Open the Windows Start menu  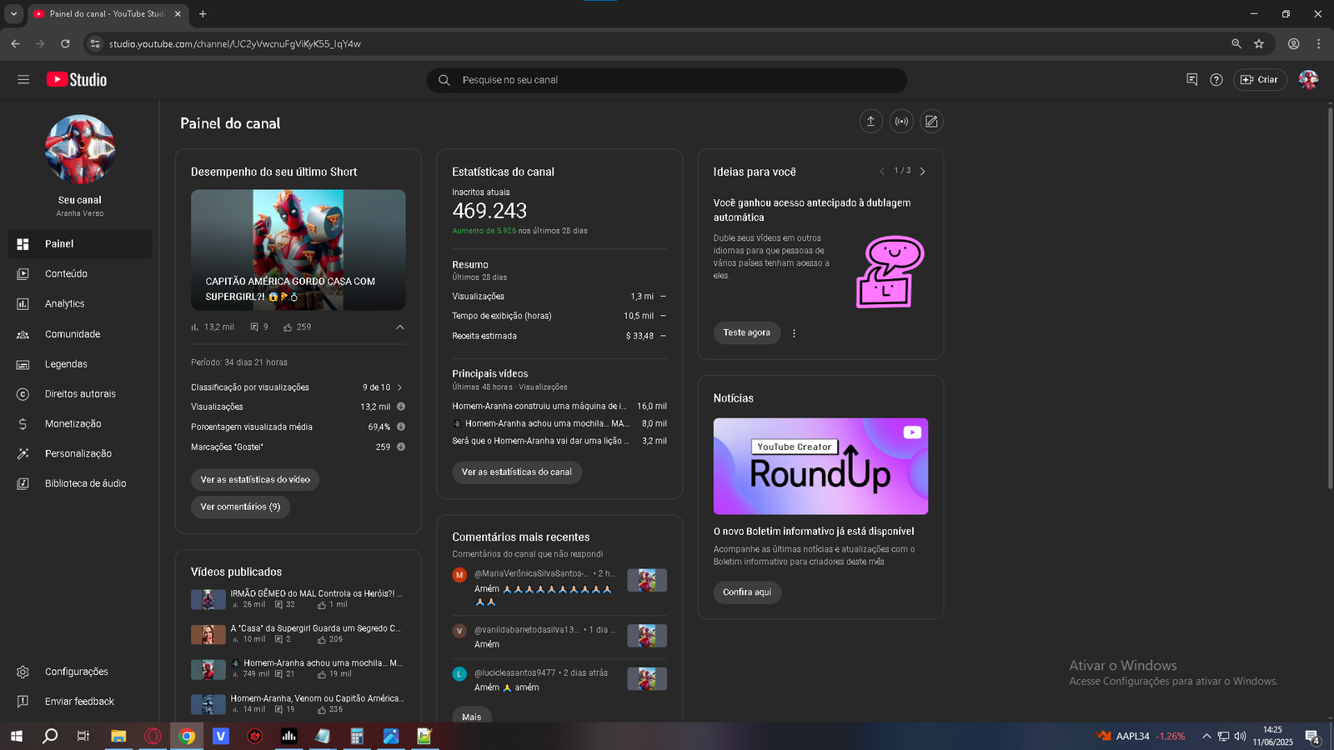16,736
